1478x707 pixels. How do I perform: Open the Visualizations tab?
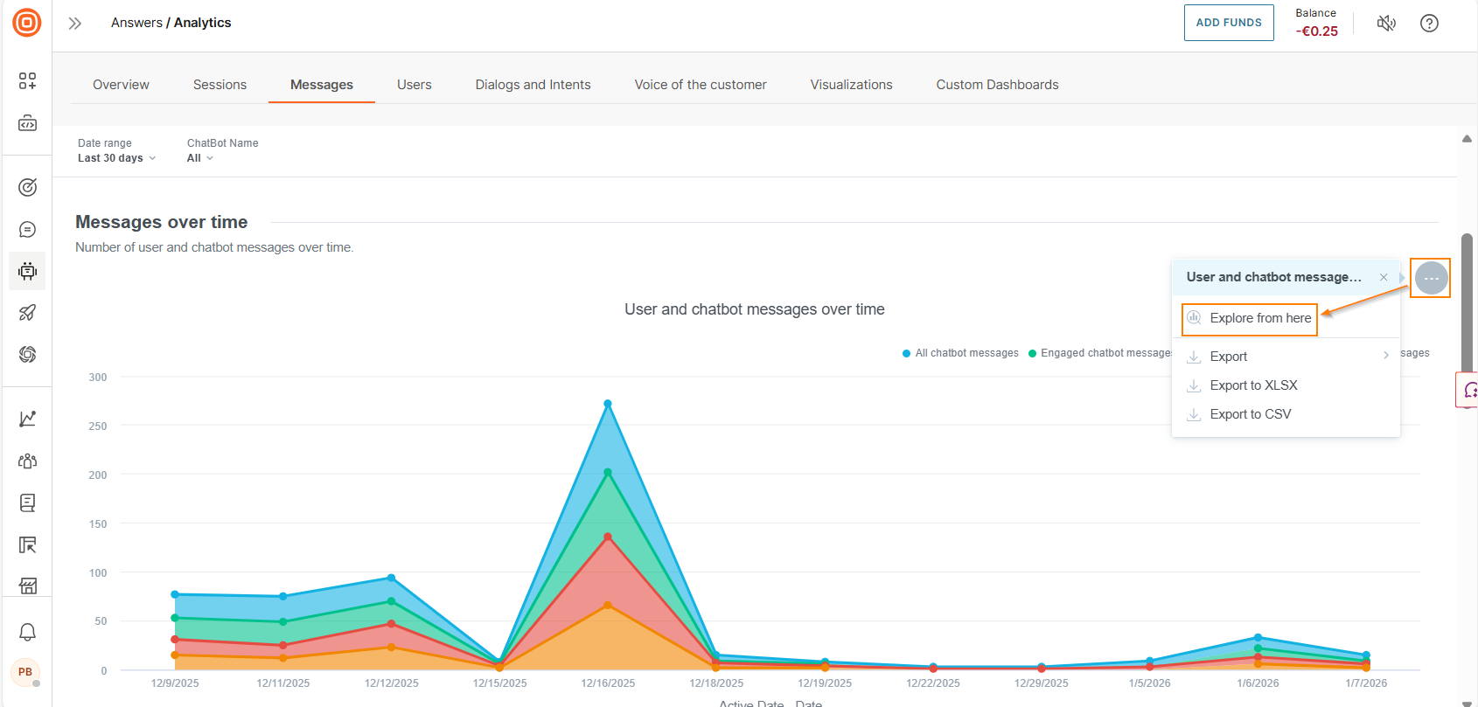852,85
